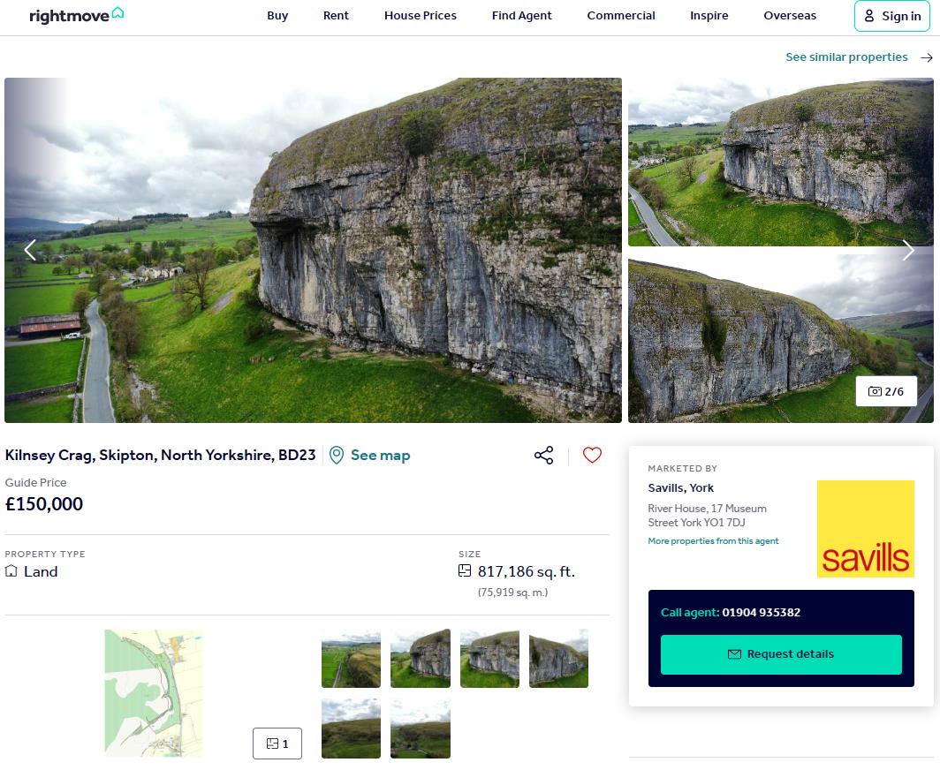The width and height of the screenshot is (940, 770).
Task: Click the map pin icon beside See map
Action: click(x=337, y=454)
